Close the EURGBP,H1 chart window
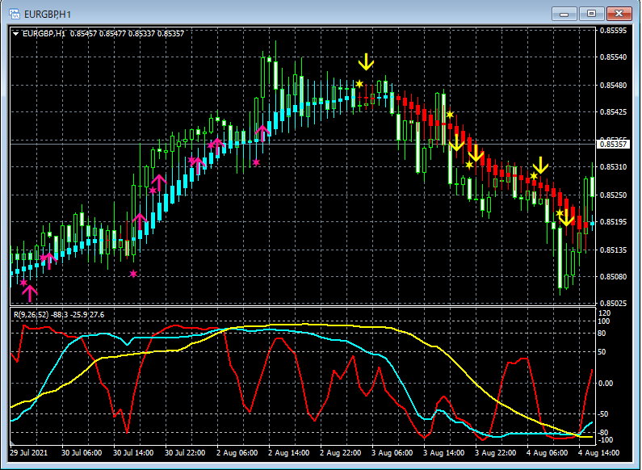 pos(619,14)
